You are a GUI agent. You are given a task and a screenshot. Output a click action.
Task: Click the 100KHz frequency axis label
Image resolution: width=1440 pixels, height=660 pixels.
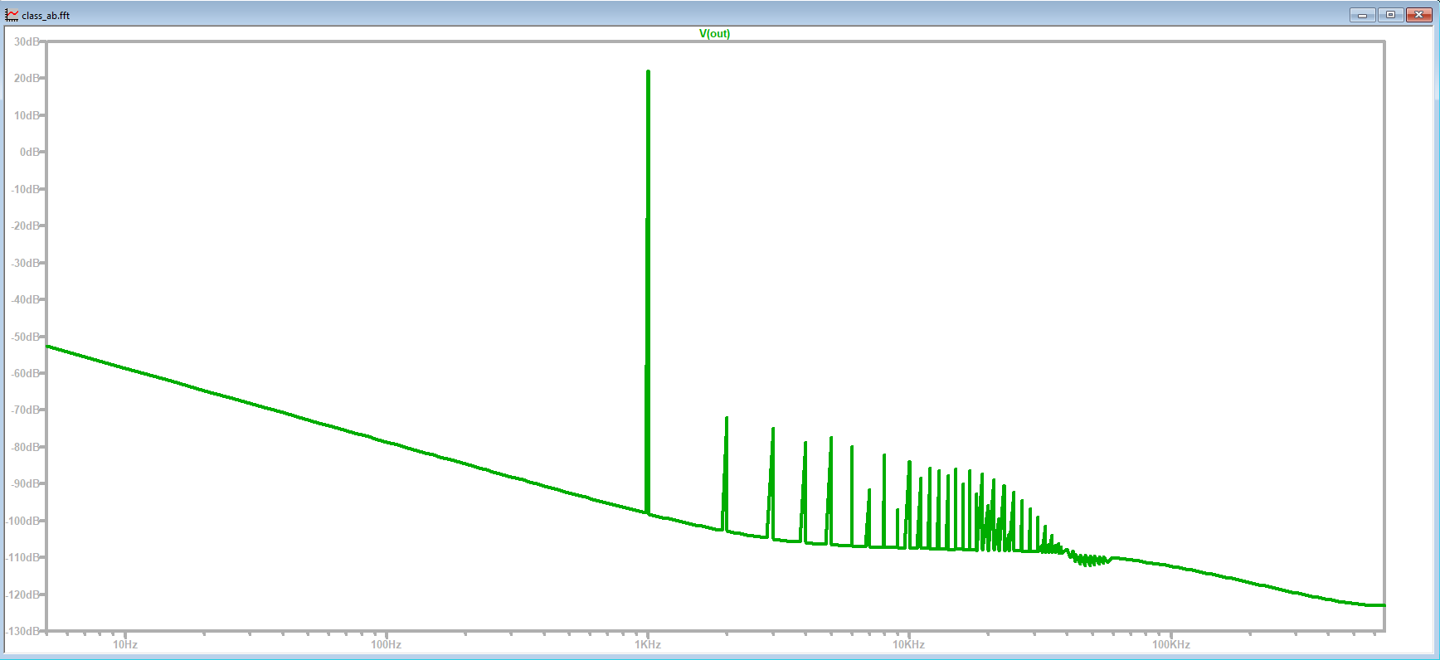(x=1170, y=645)
